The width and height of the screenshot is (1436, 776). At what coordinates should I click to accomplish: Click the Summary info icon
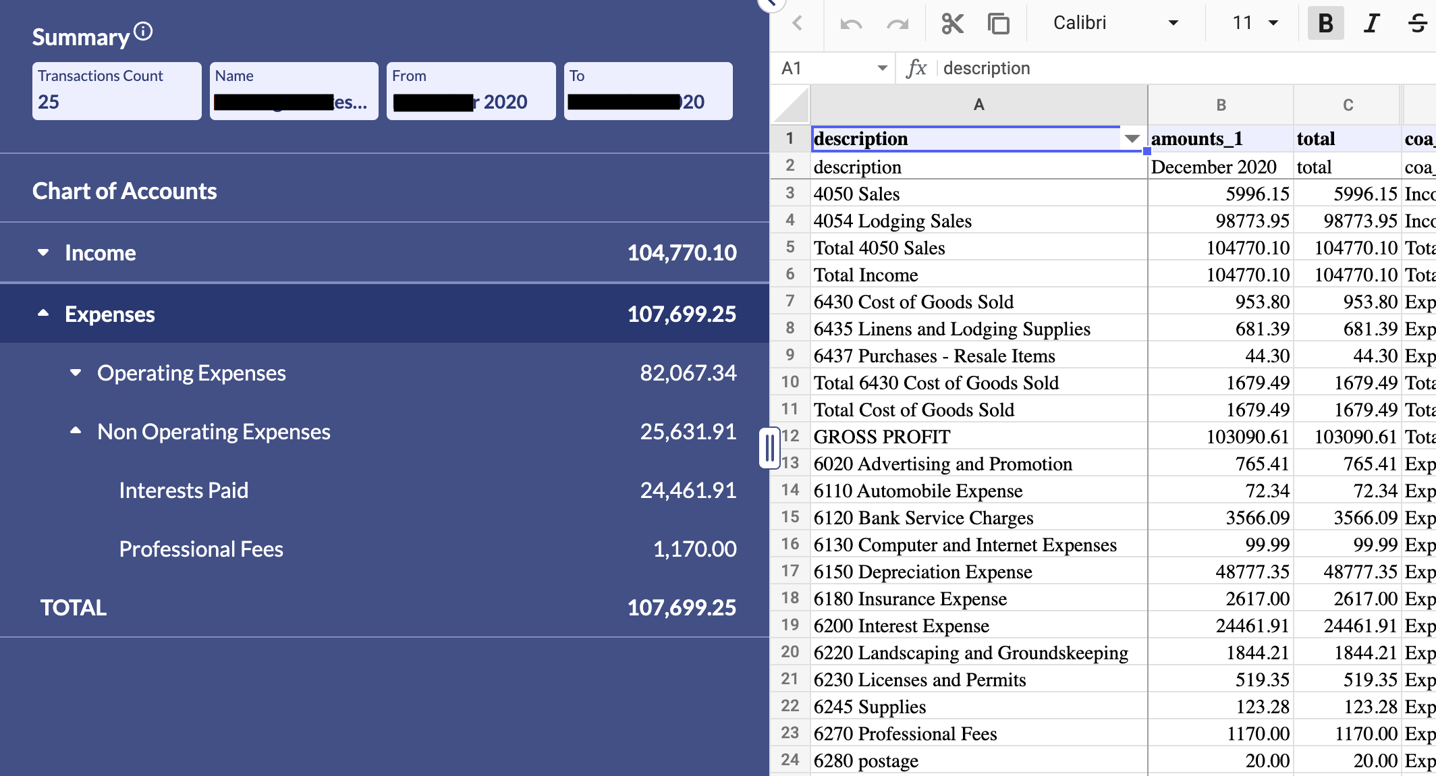point(143,31)
